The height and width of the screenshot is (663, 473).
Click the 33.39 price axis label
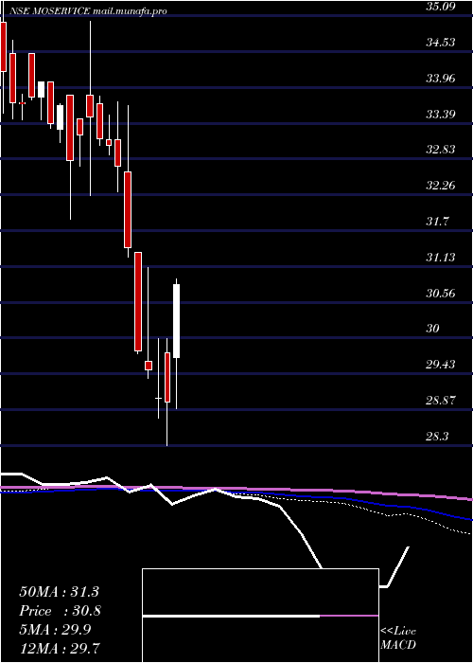441,115
